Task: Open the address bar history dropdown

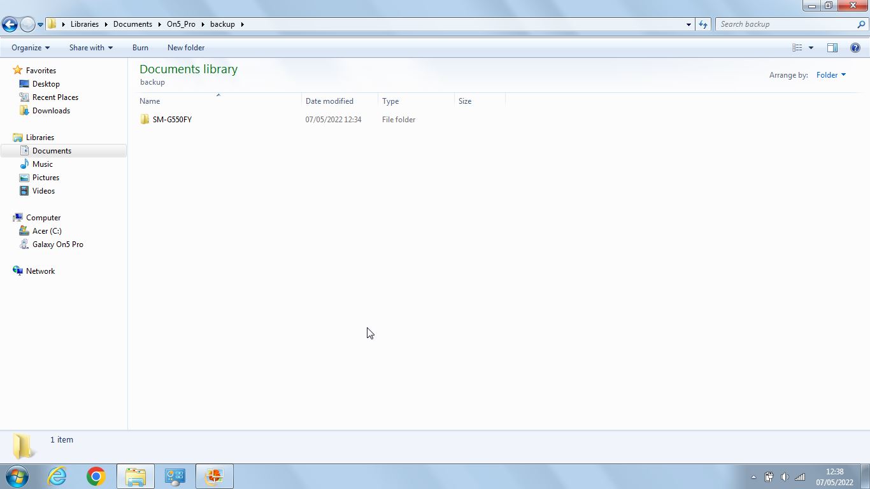Action: coord(688,24)
